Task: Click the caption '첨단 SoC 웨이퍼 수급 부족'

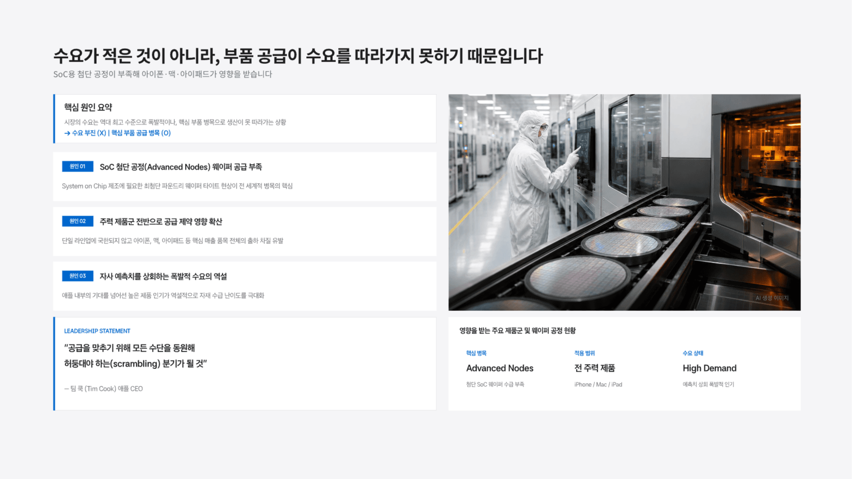Action: 495,385
